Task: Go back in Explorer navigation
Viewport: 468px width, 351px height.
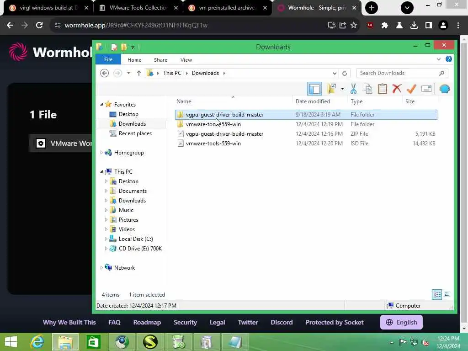Action: coord(105,73)
